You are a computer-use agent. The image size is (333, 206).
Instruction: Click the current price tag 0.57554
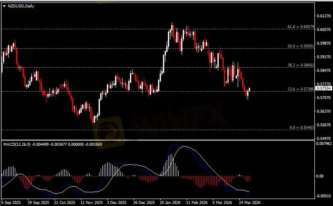(323, 88)
